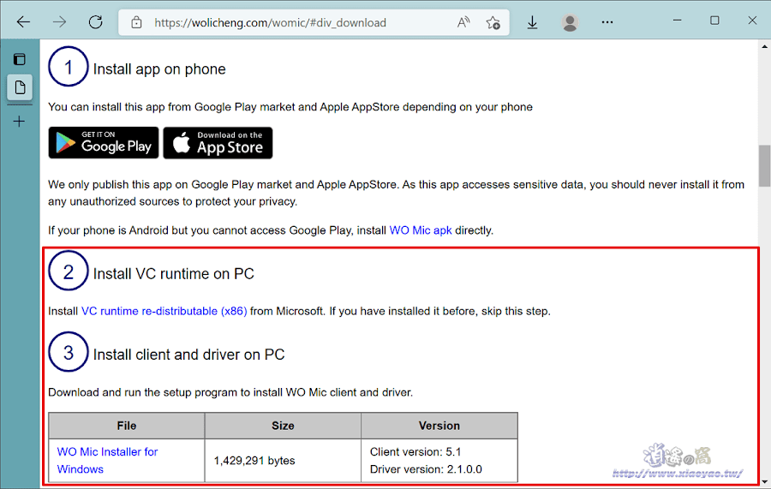The height and width of the screenshot is (489, 771).
Task: Go back to the previous page
Action: point(23,22)
